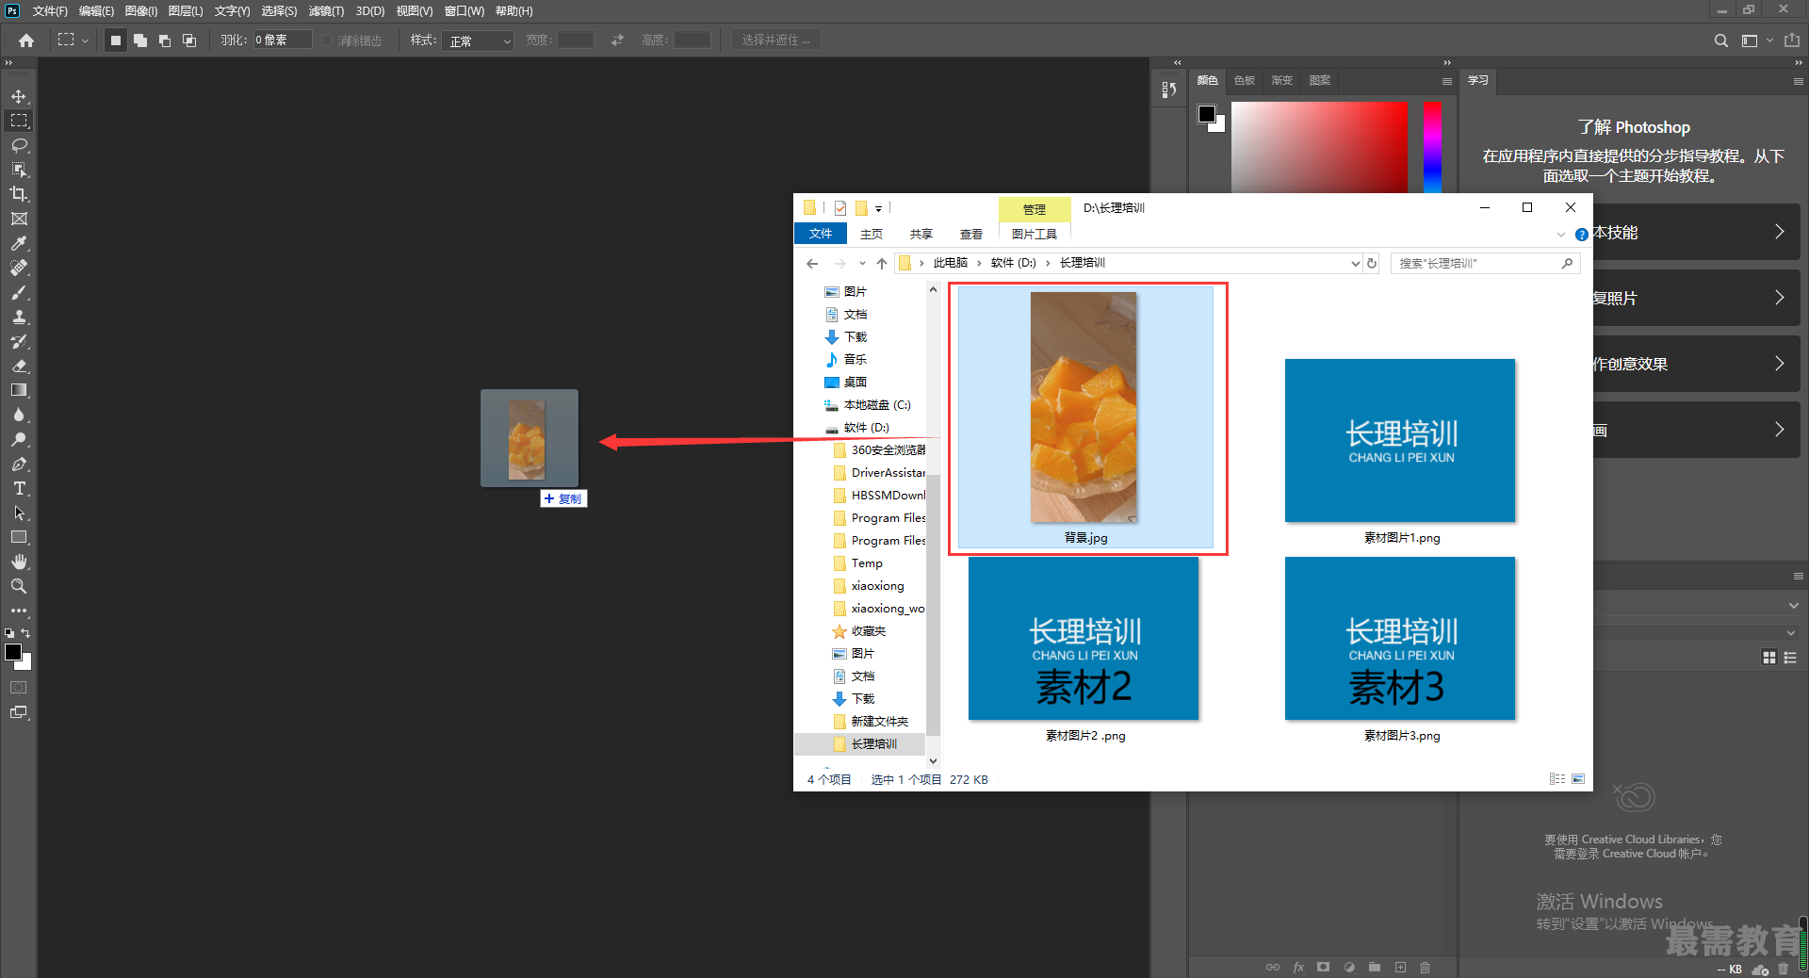Open the 文件(F) menu in Photoshop

click(50, 11)
